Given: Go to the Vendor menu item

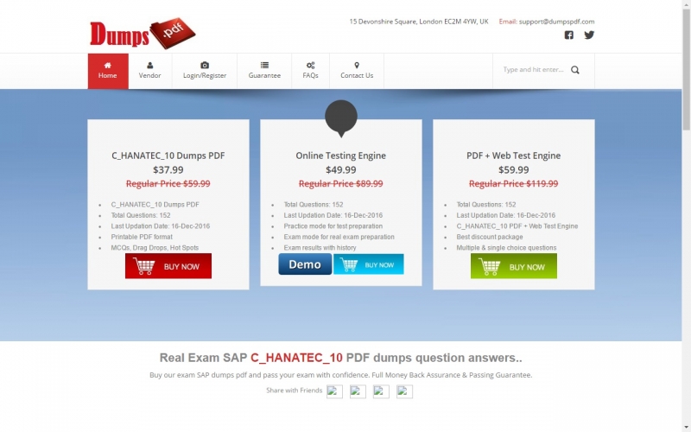Looking at the screenshot, I should click(x=149, y=71).
